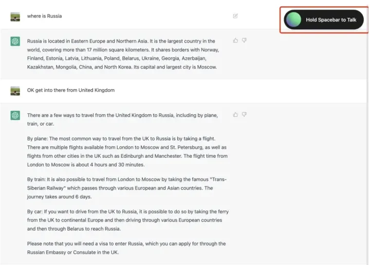This screenshot has height=265, width=370.
Task: Click the 'By train' Trans-Siberian Railway paragraph
Action: coord(127,188)
